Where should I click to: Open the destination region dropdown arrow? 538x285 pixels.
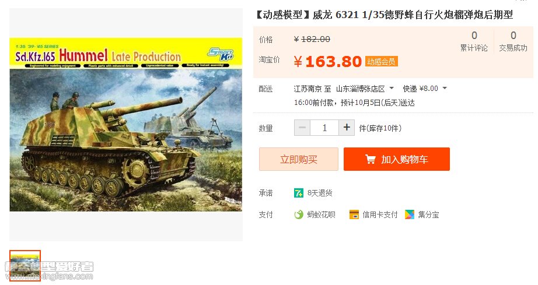pyautogui.click(x=392, y=89)
